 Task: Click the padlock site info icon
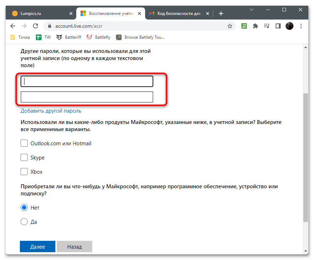coord(49,26)
